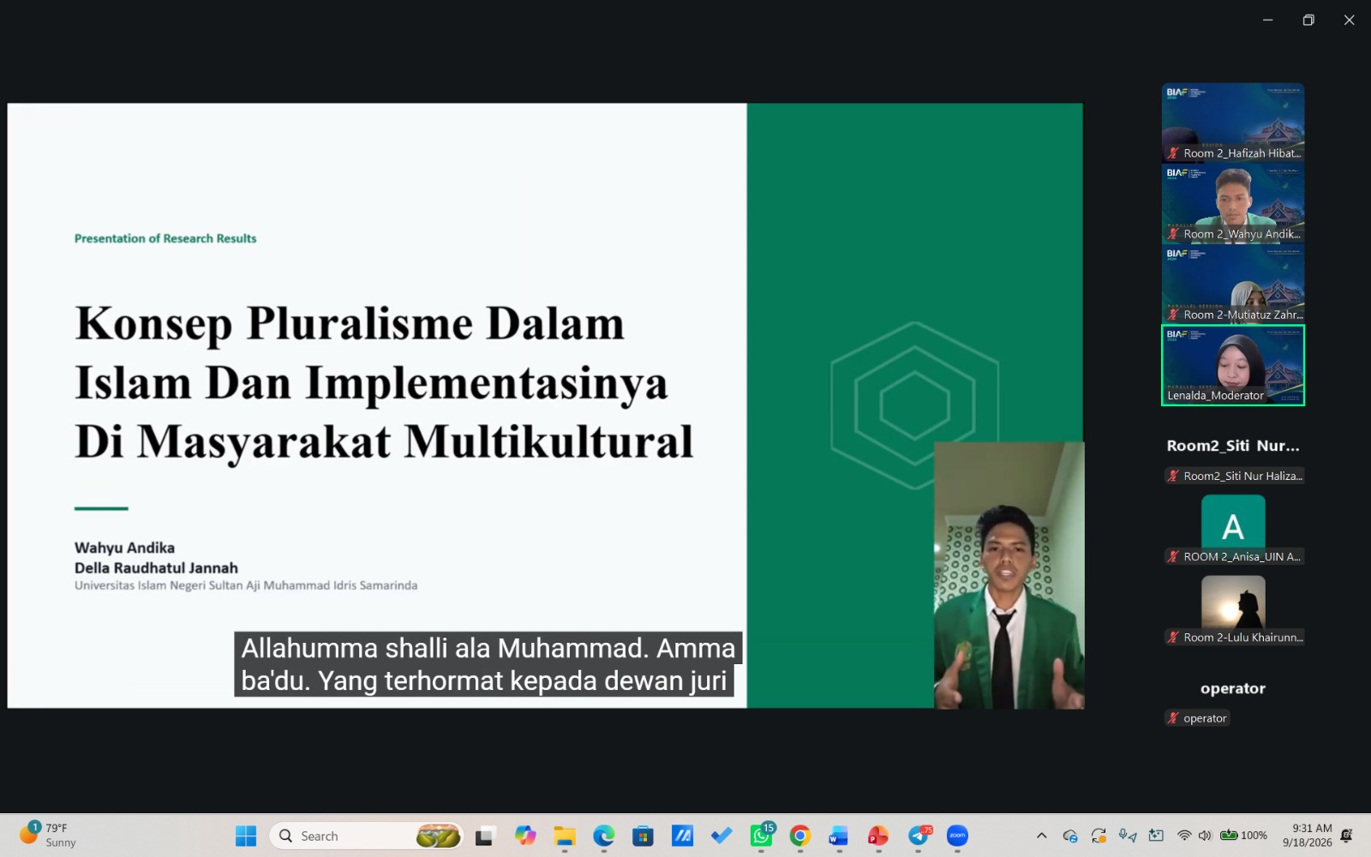Open the Zoom app in the taskbar
Viewport: 1371px width, 857px height.
coord(957,836)
